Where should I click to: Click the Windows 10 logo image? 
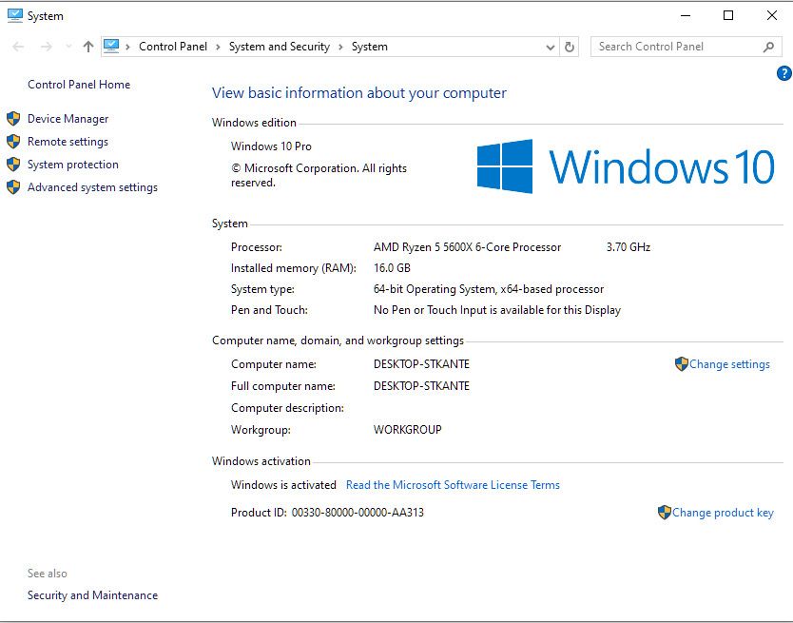(x=626, y=166)
